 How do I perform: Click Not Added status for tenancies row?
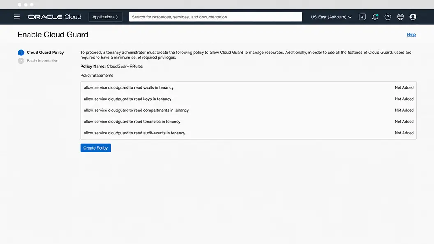404,122
